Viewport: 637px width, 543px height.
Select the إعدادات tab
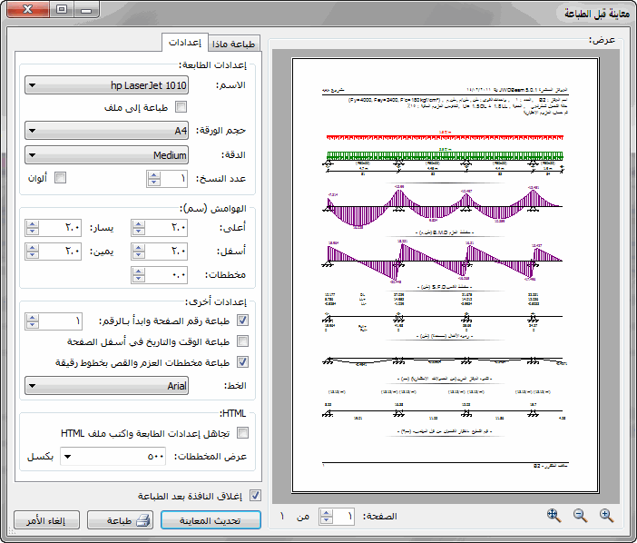coord(185,43)
